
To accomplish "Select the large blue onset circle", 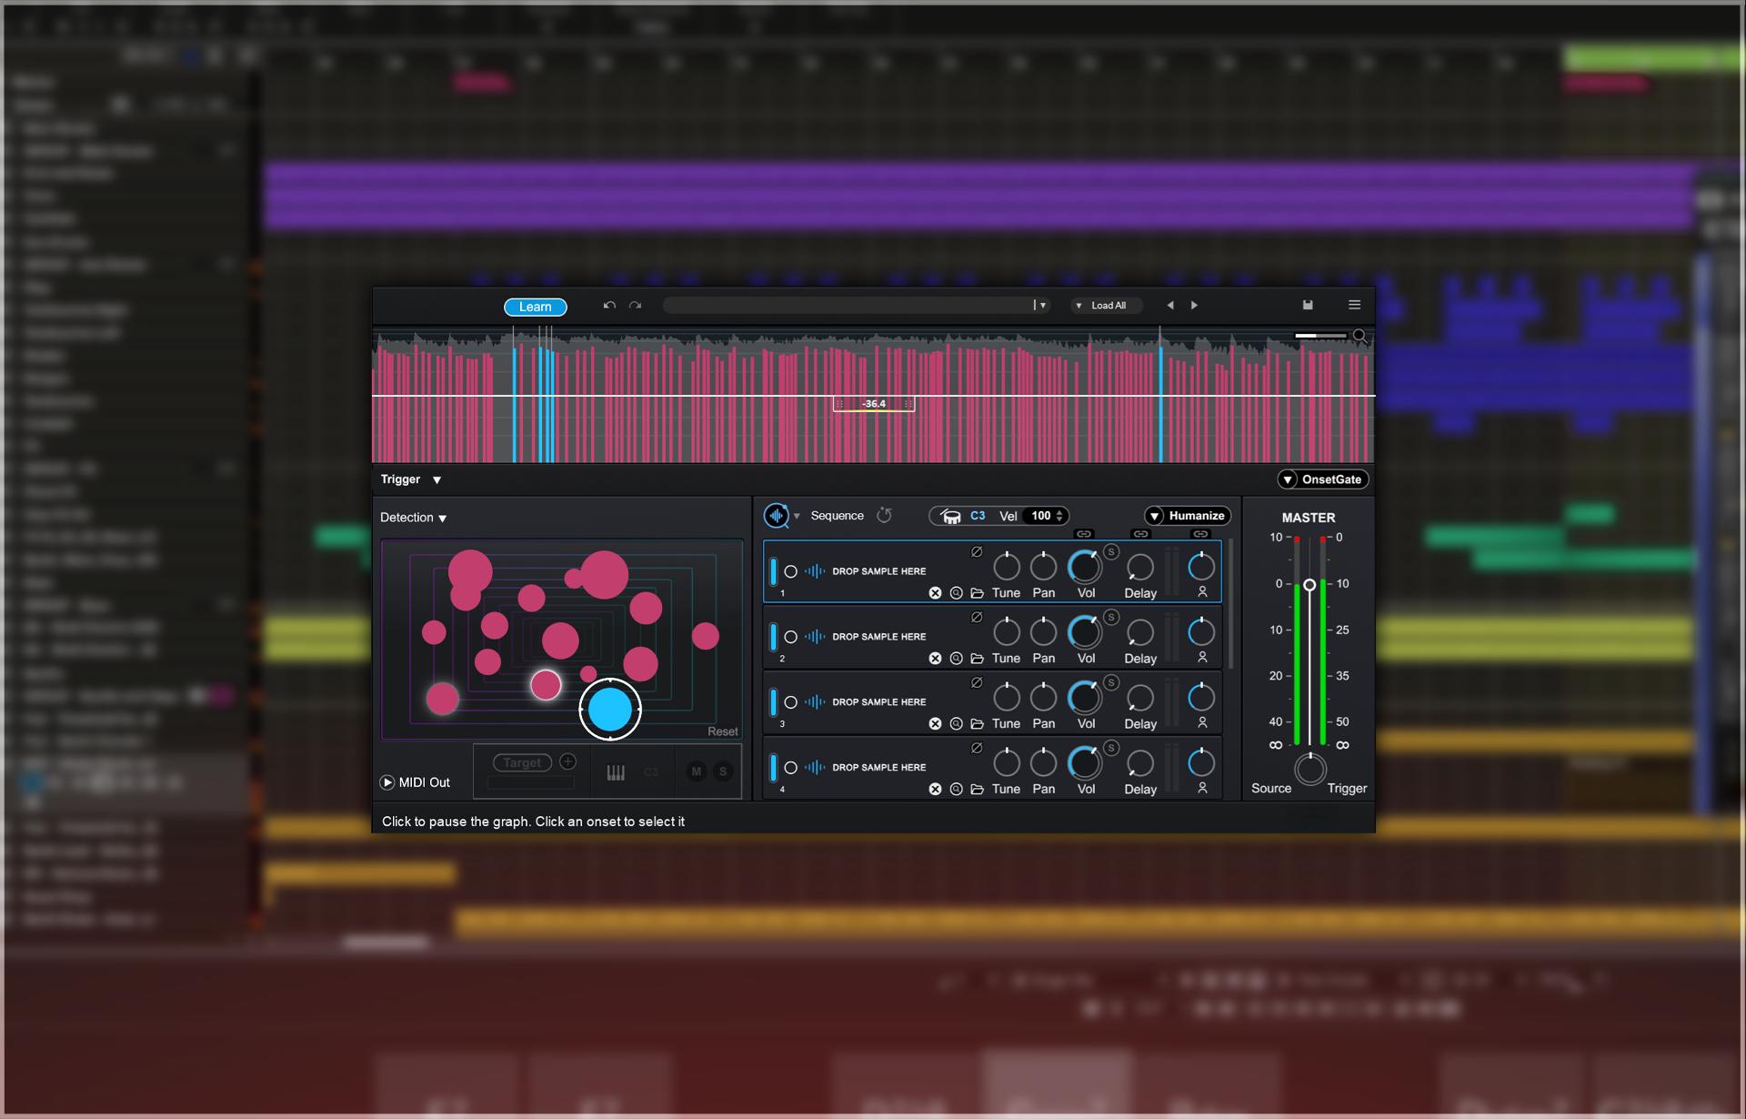I will click(x=610, y=710).
